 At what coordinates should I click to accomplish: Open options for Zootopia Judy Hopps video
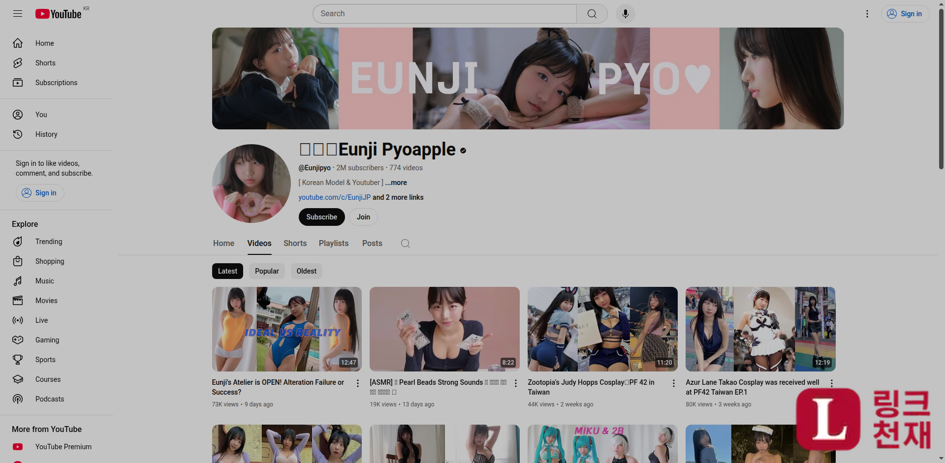point(674,383)
